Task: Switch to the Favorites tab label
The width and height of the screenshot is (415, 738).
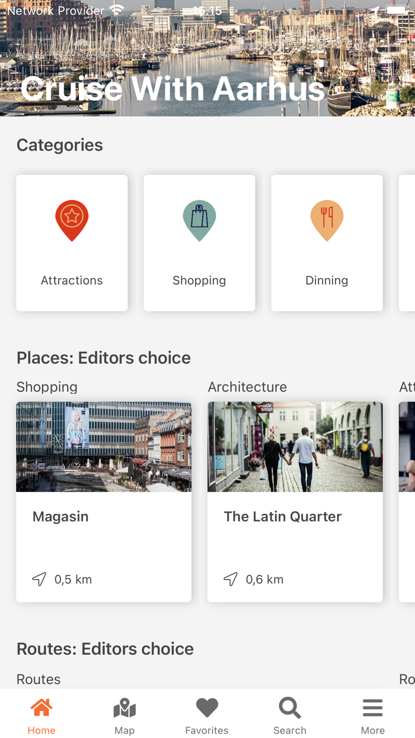Action: click(x=207, y=730)
